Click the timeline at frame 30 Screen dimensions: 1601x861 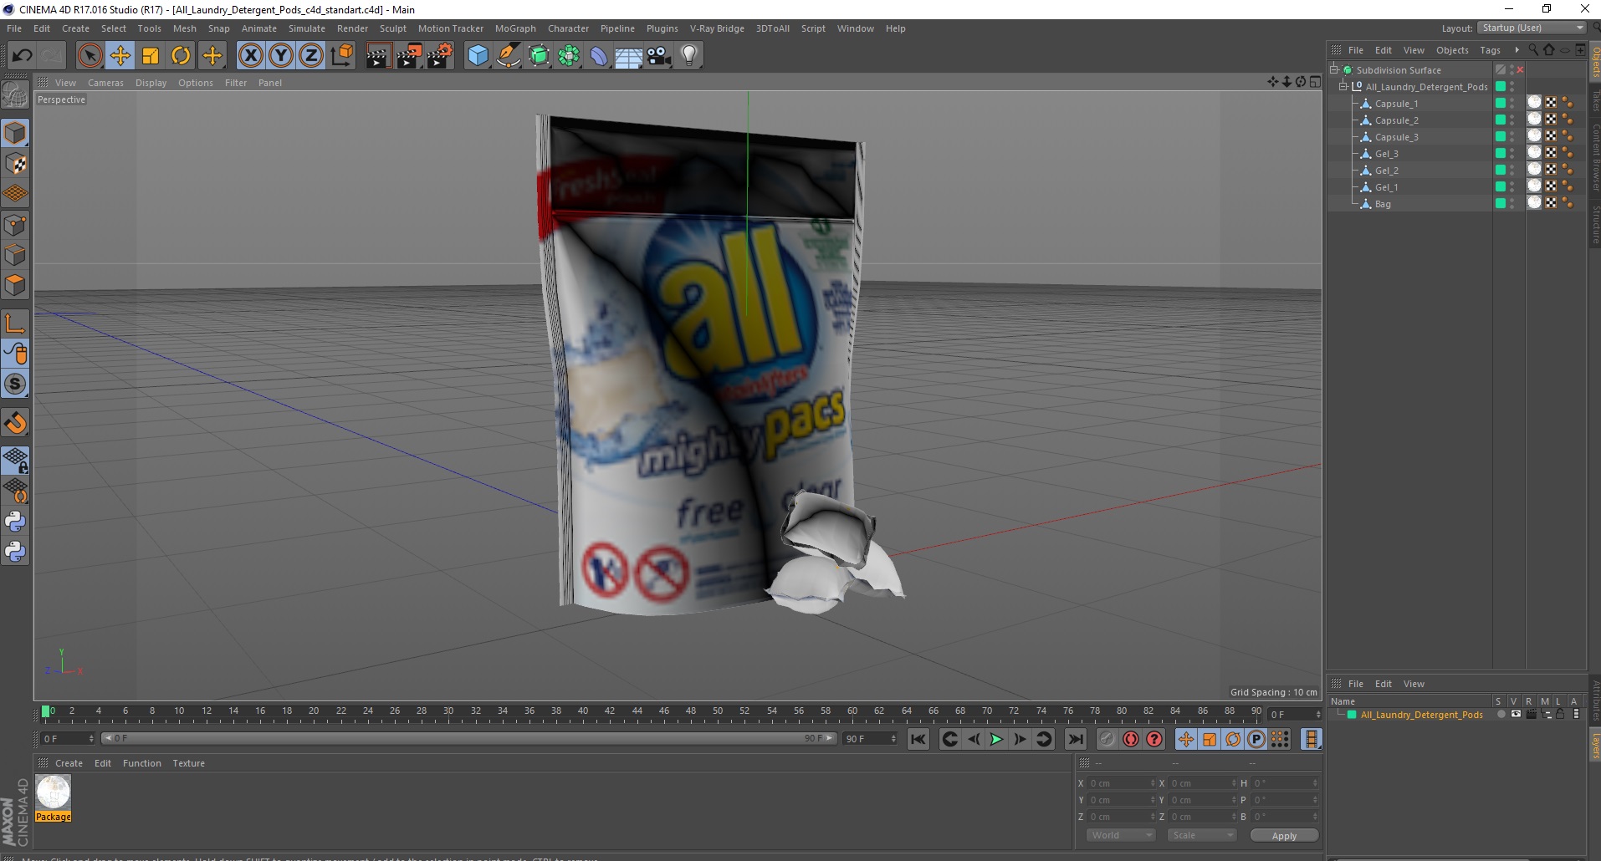448,712
